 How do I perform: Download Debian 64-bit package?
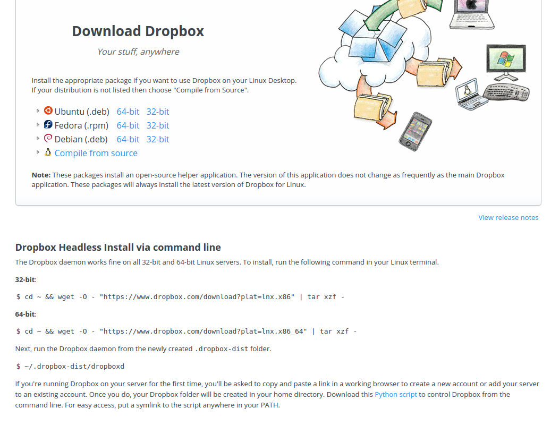tap(128, 139)
